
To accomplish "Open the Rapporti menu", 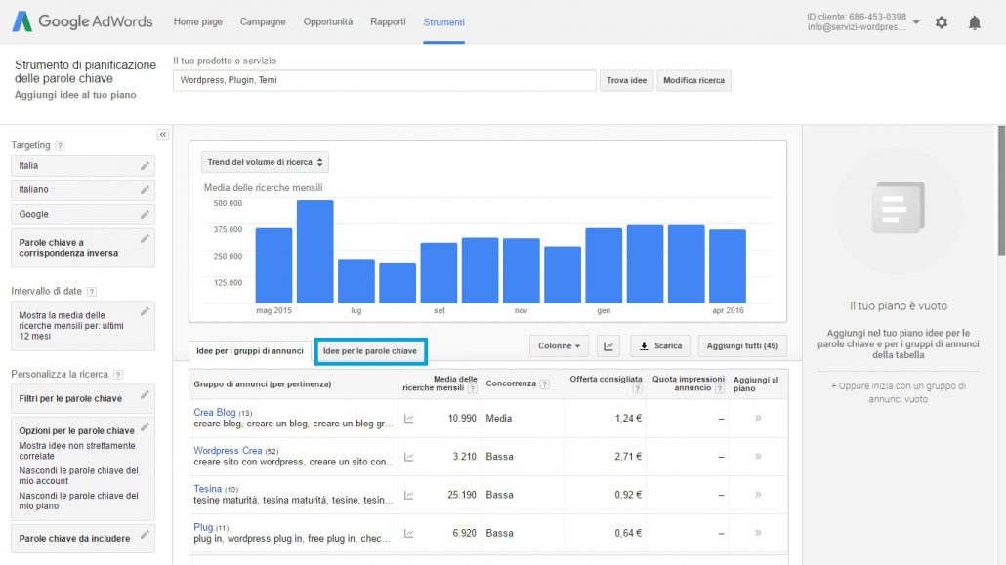I will tap(388, 21).
